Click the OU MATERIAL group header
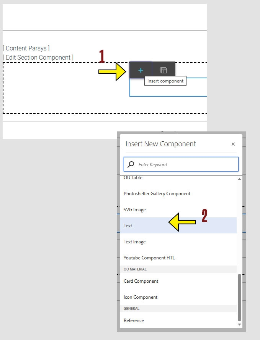The width and height of the screenshot is (260, 340). click(178, 269)
